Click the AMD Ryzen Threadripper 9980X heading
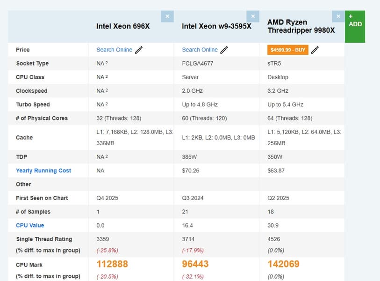This screenshot has width=380, height=281. click(301, 26)
